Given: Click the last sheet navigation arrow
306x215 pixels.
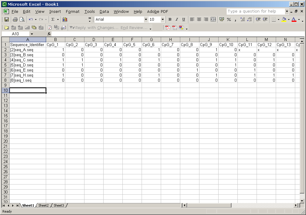Looking at the screenshot, I should point(18,205).
